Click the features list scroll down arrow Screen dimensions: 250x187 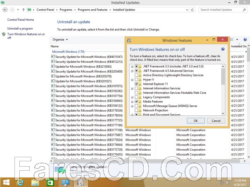click(x=223, y=113)
